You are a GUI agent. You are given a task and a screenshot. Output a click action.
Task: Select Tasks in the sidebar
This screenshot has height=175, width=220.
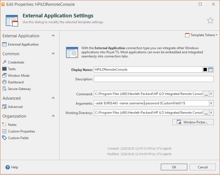click(x=12, y=69)
